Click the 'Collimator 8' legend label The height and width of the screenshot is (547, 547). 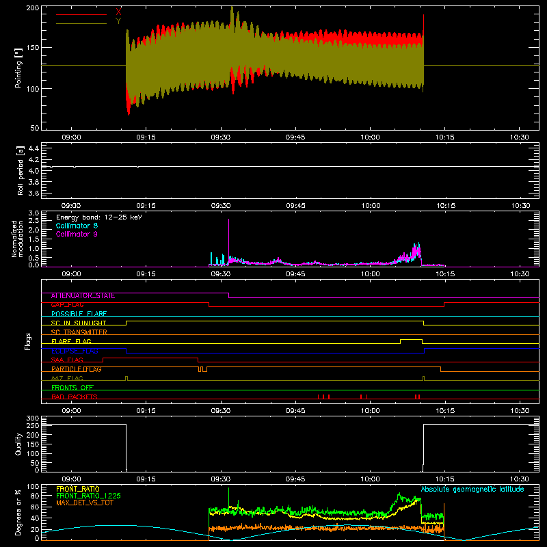pos(77,226)
